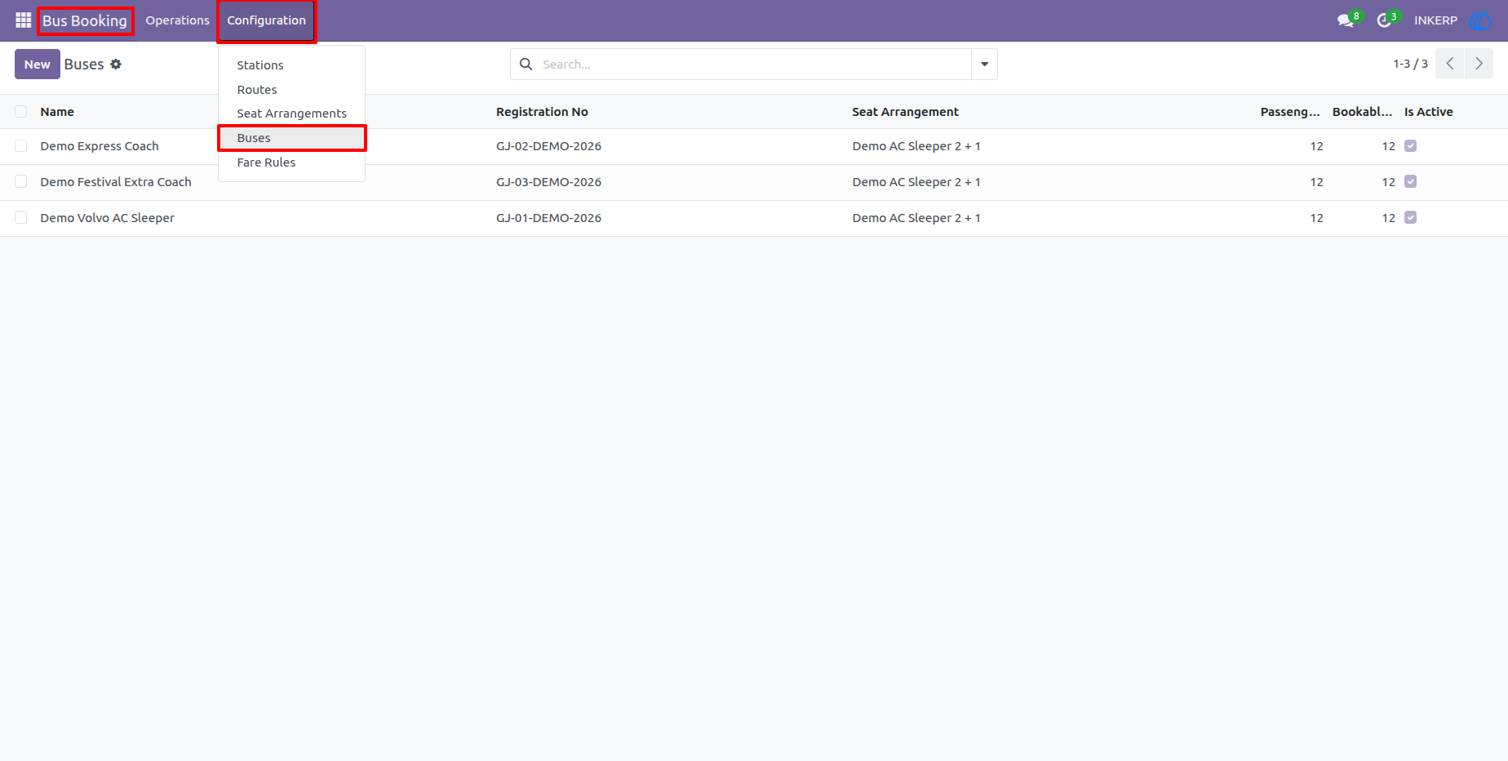Screen dimensions: 1508x761
Task: Toggle the select-all header checkbox
Action: tap(21, 112)
